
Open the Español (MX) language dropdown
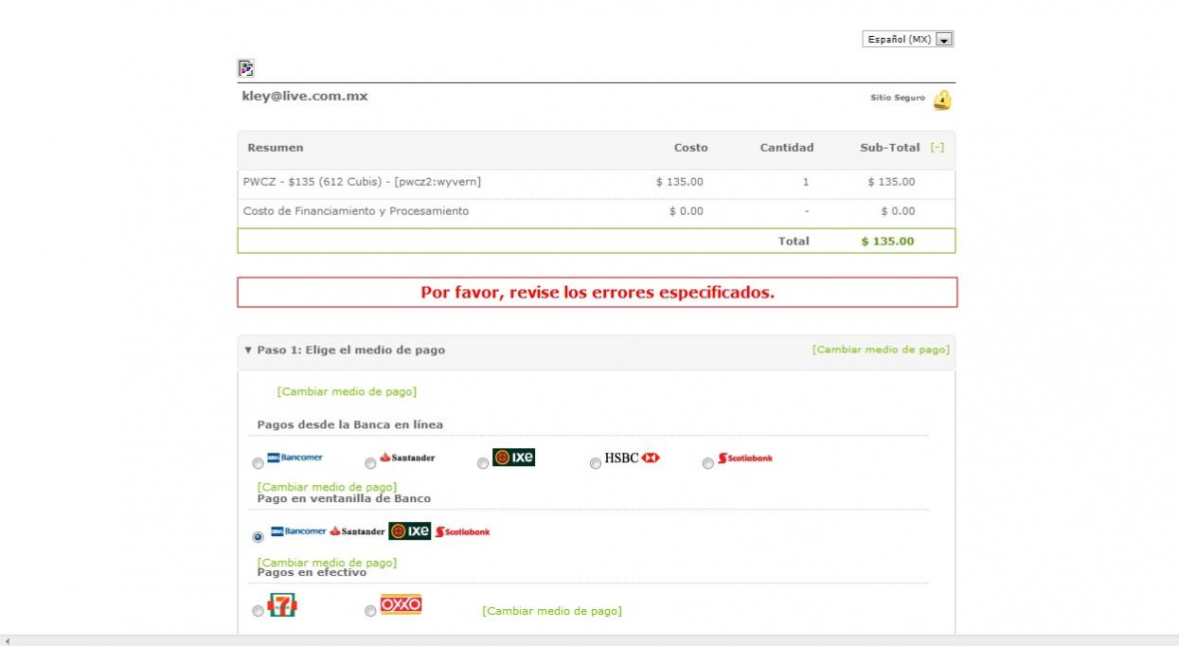[x=907, y=39]
